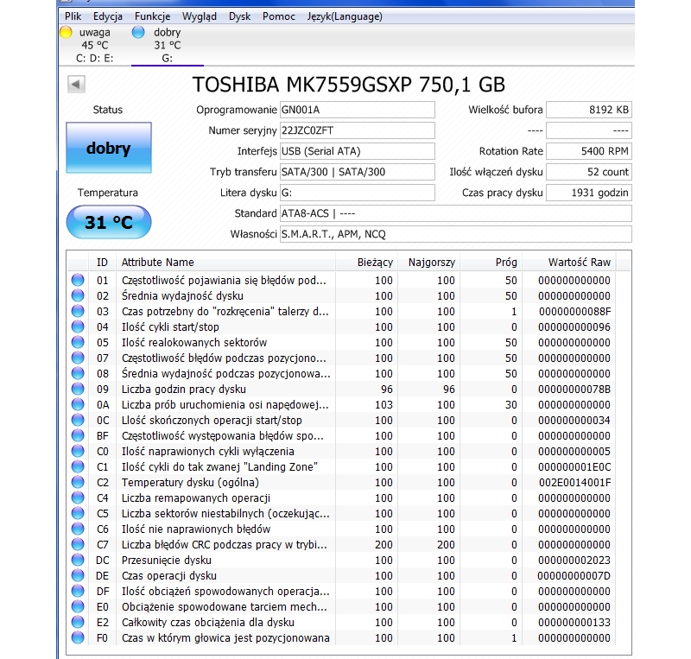Select the uwaga 45 °C disk tab
The image size is (691, 659).
coord(94,45)
